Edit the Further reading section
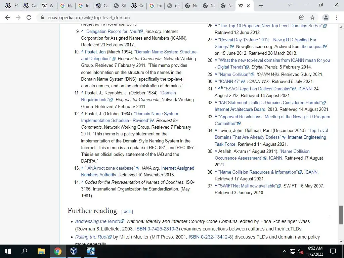This screenshot has height=258, width=344. 127,212
